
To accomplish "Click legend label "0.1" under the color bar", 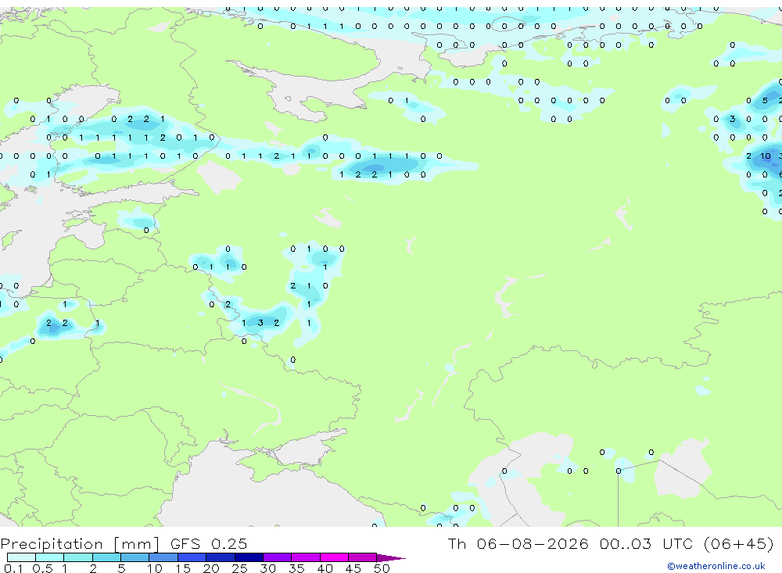I will click(13, 568).
